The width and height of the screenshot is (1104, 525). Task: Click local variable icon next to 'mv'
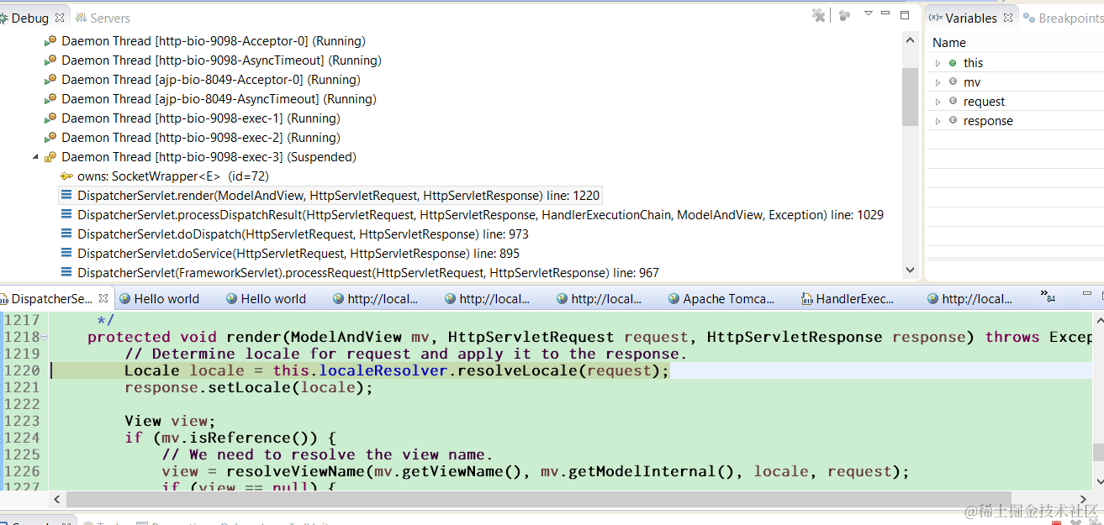point(953,82)
